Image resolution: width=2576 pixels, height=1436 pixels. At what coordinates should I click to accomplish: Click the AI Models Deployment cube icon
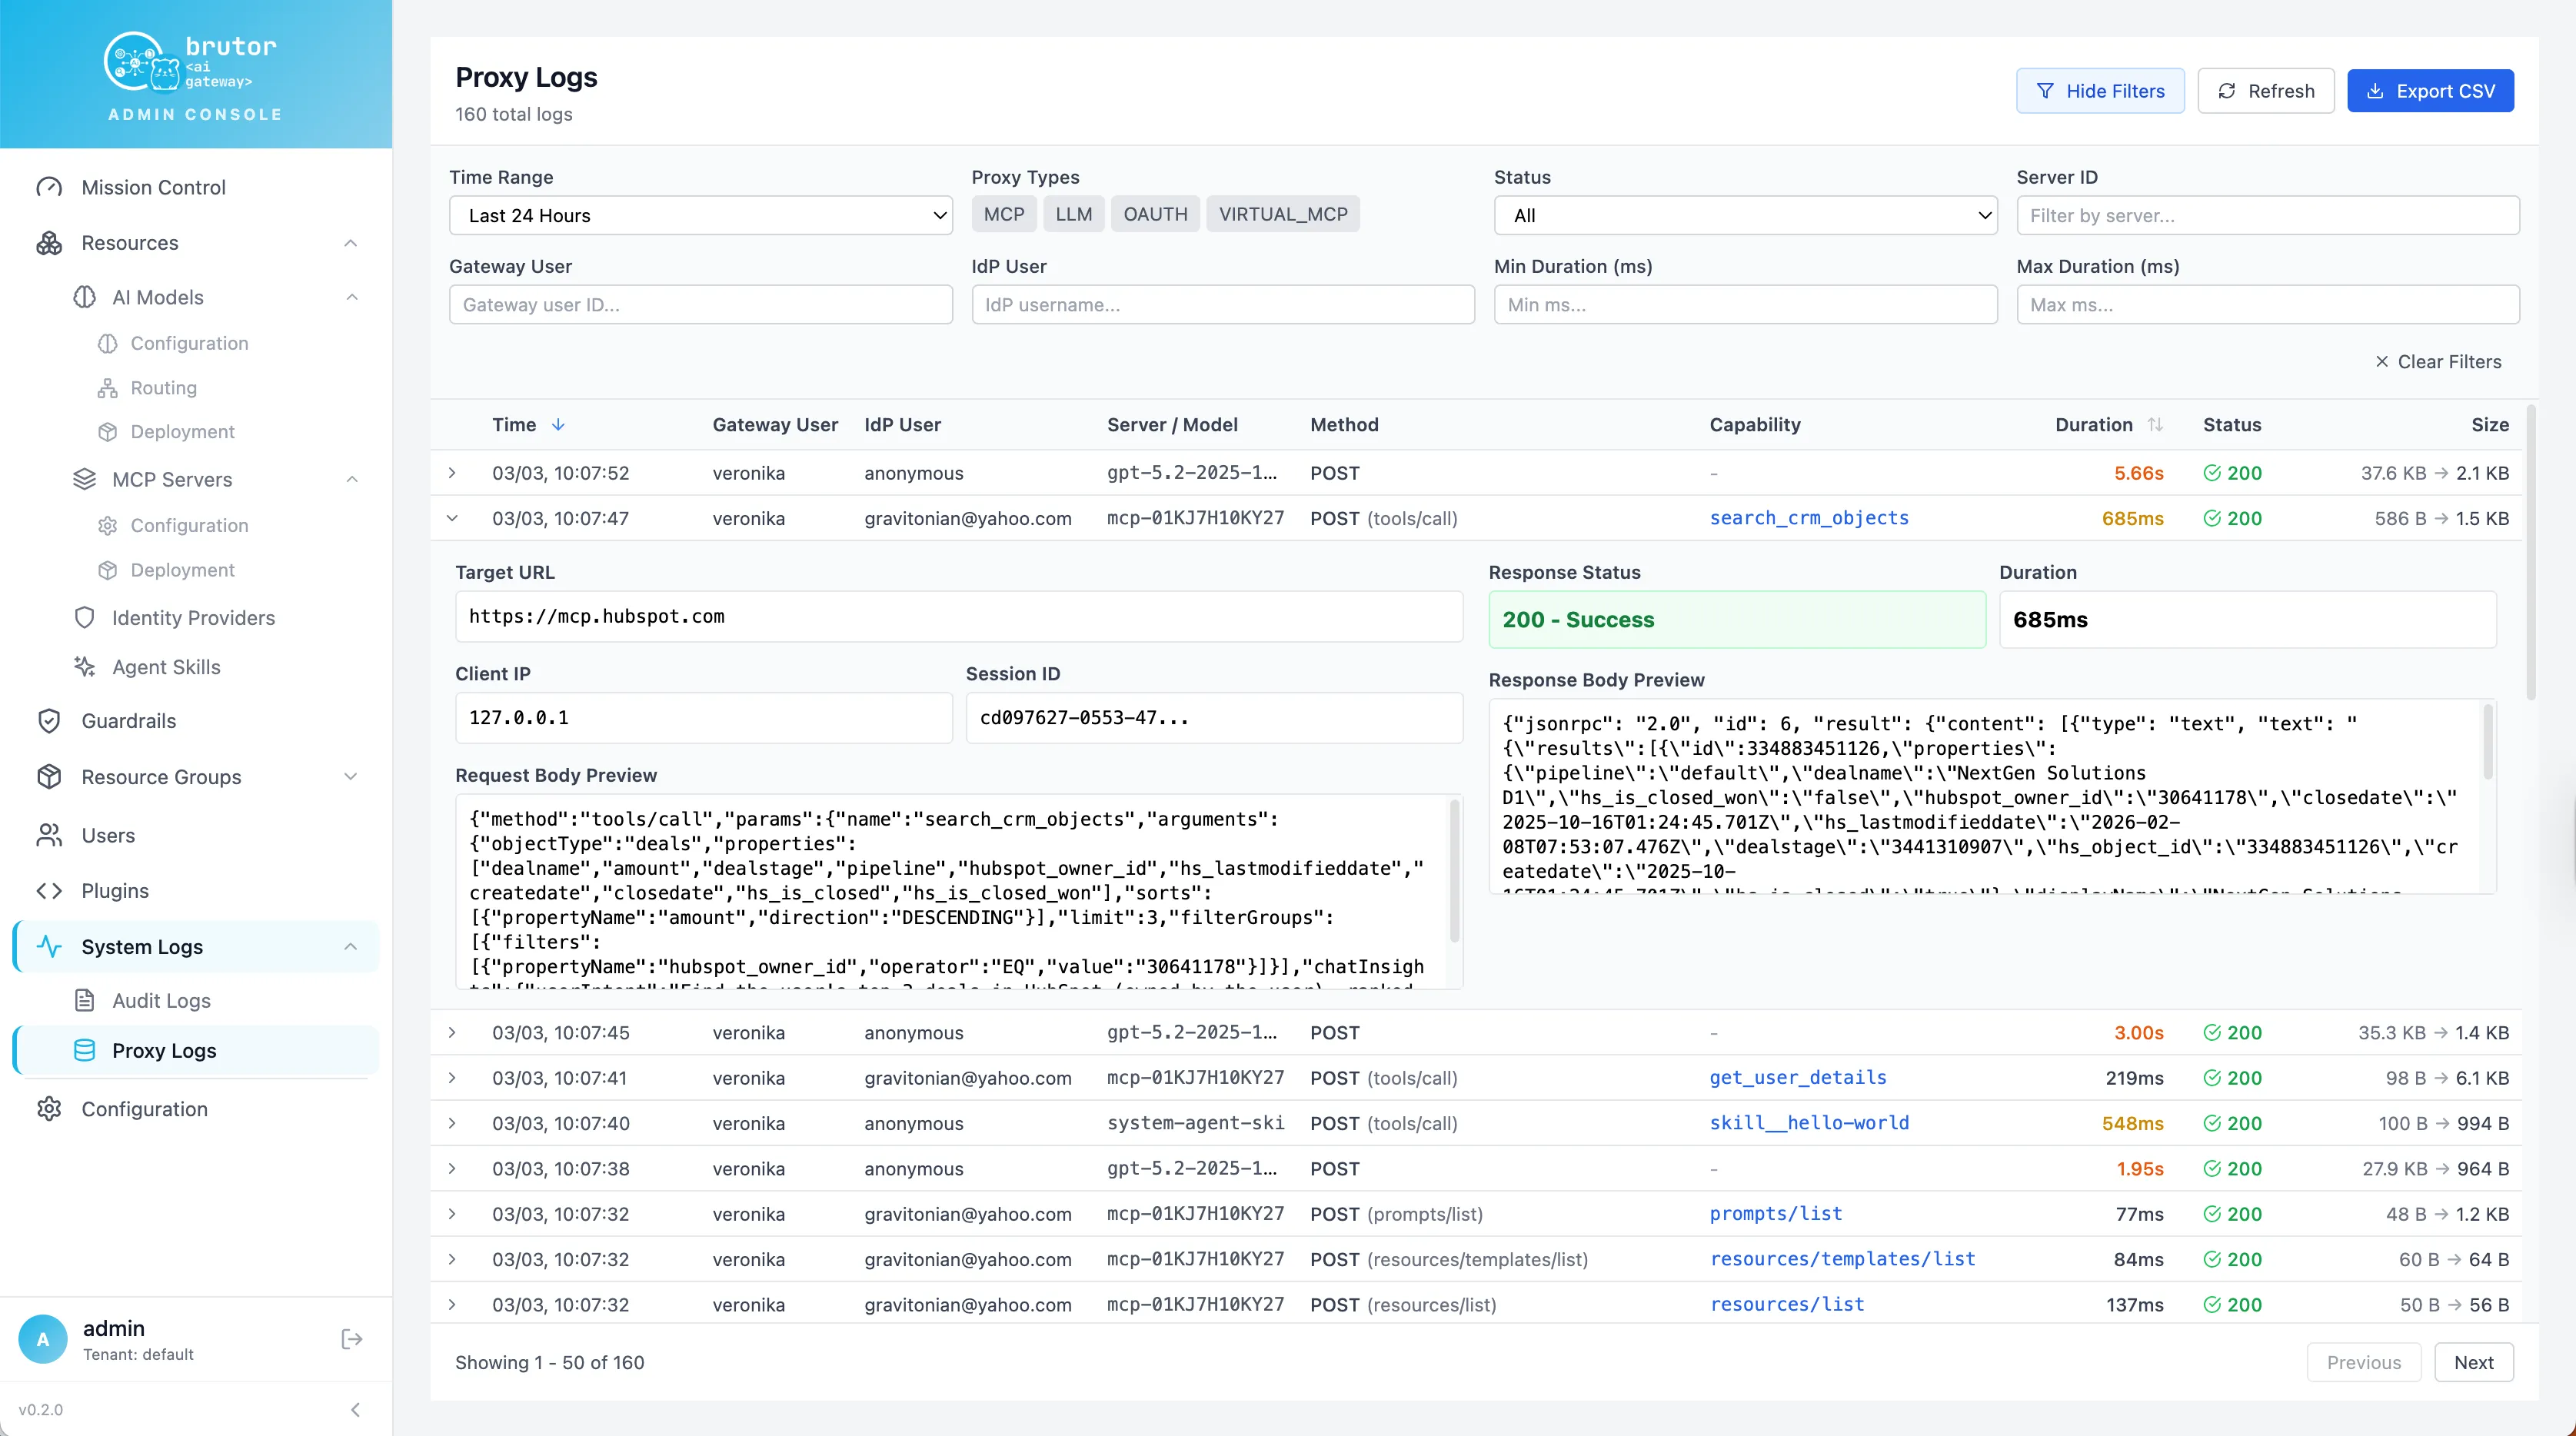click(107, 432)
